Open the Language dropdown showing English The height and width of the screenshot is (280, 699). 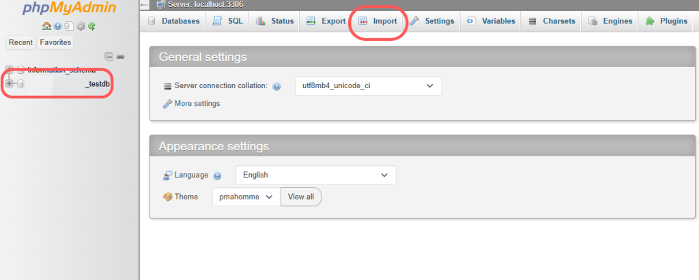coord(315,175)
